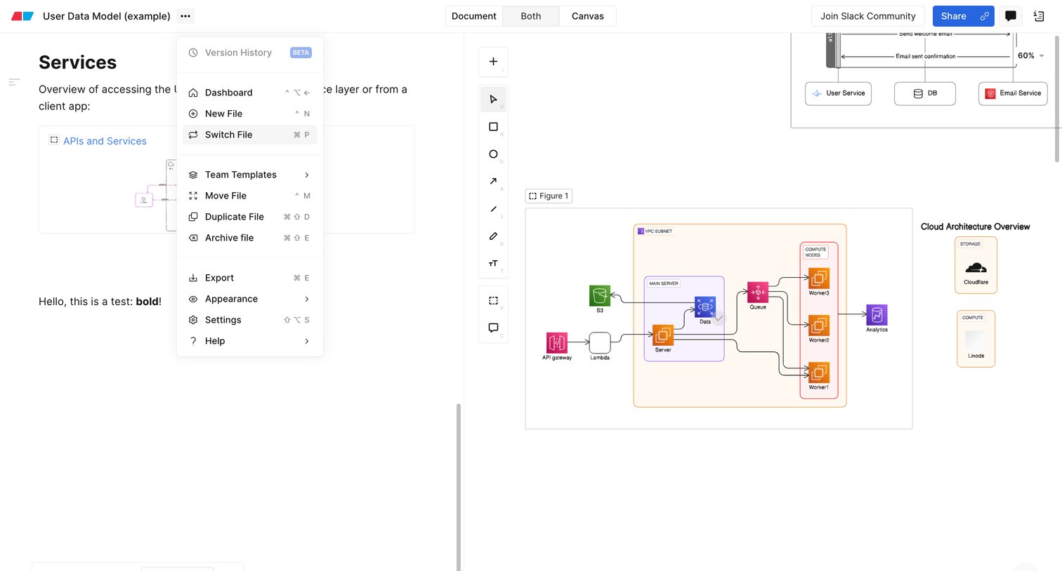The height and width of the screenshot is (571, 1062).
Task: Click the Figure 1 label
Action: 549,196
